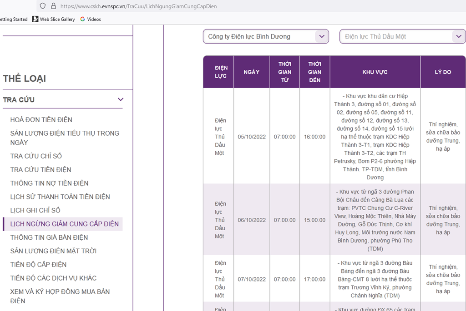Click the shield tracking protection icon
The height and width of the screenshot is (311, 466).
point(42,6)
